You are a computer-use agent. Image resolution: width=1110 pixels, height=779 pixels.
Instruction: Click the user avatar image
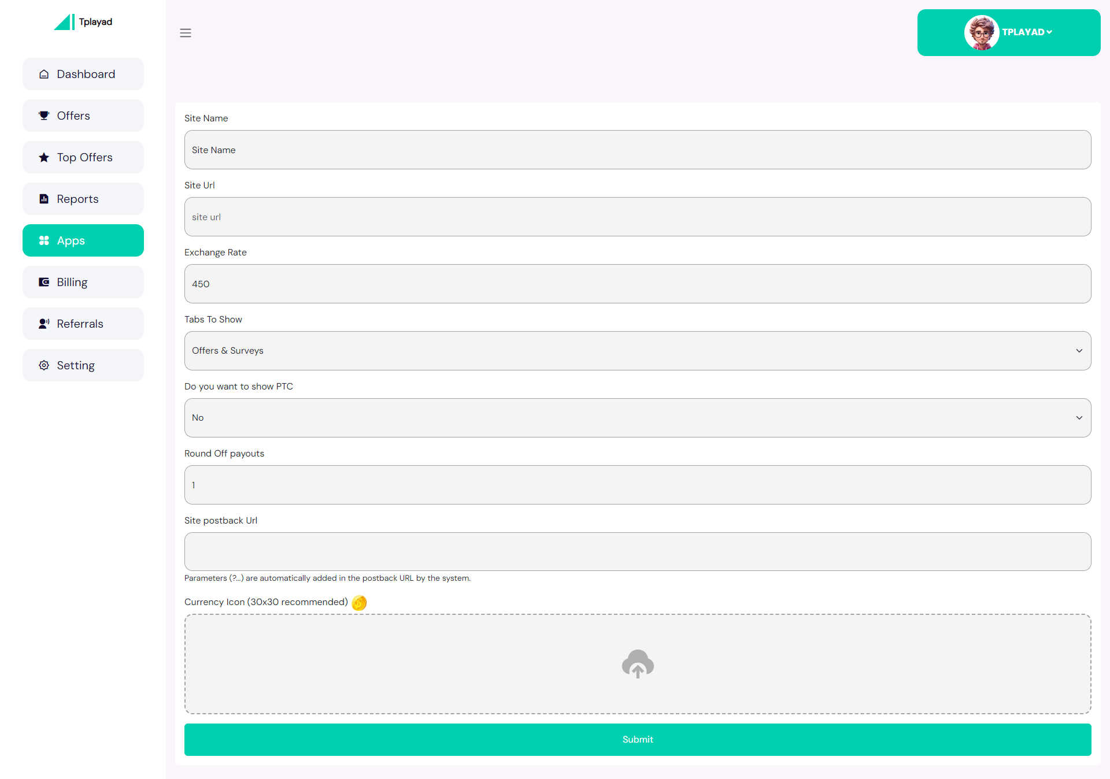[981, 32]
